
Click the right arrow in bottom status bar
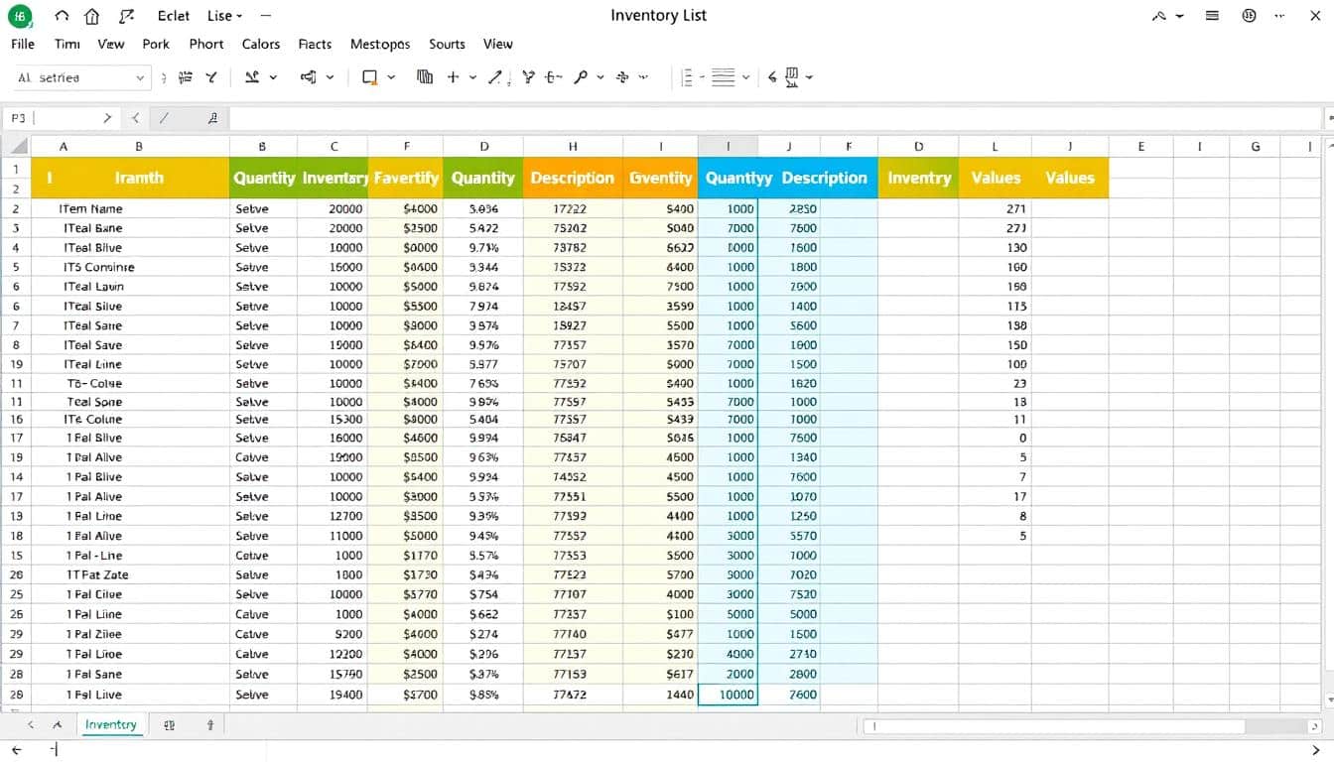[x=1316, y=750]
